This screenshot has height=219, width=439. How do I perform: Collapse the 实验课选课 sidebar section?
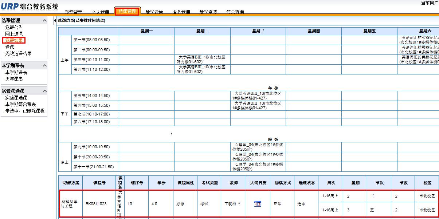[45, 91]
